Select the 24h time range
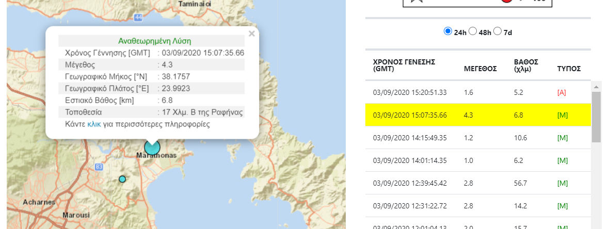Image resolution: width=611 pixels, height=229 pixels. (448, 31)
